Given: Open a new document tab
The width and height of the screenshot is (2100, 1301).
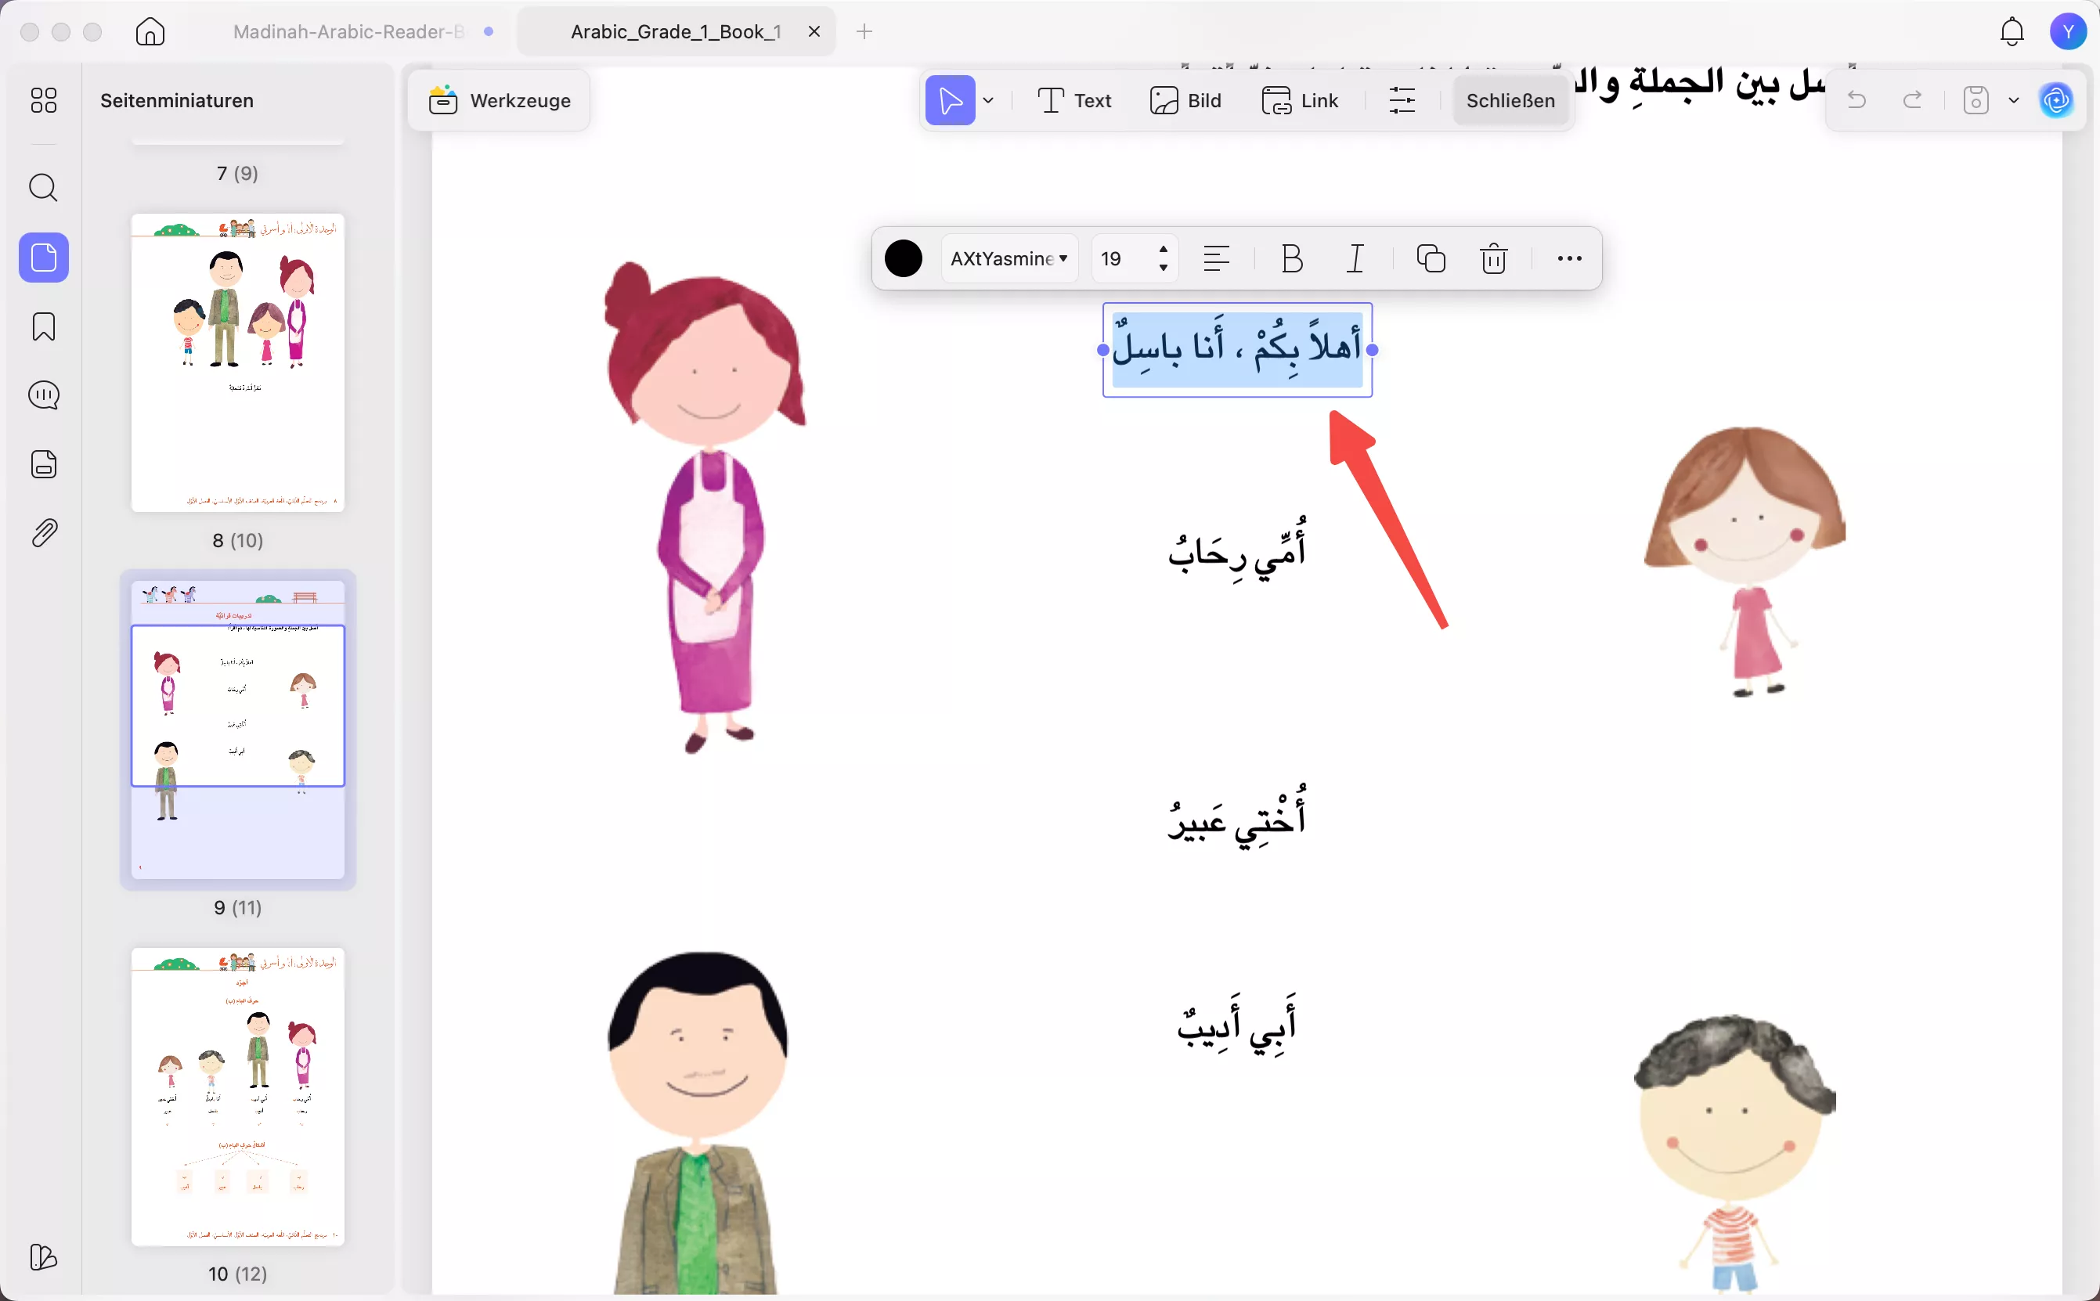Looking at the screenshot, I should tap(863, 31).
